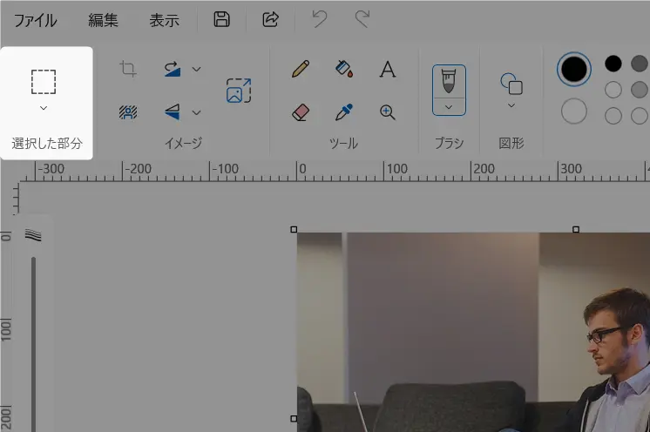The image size is (650, 432).
Task: Expand the flip options chevron
Action: pos(197,112)
